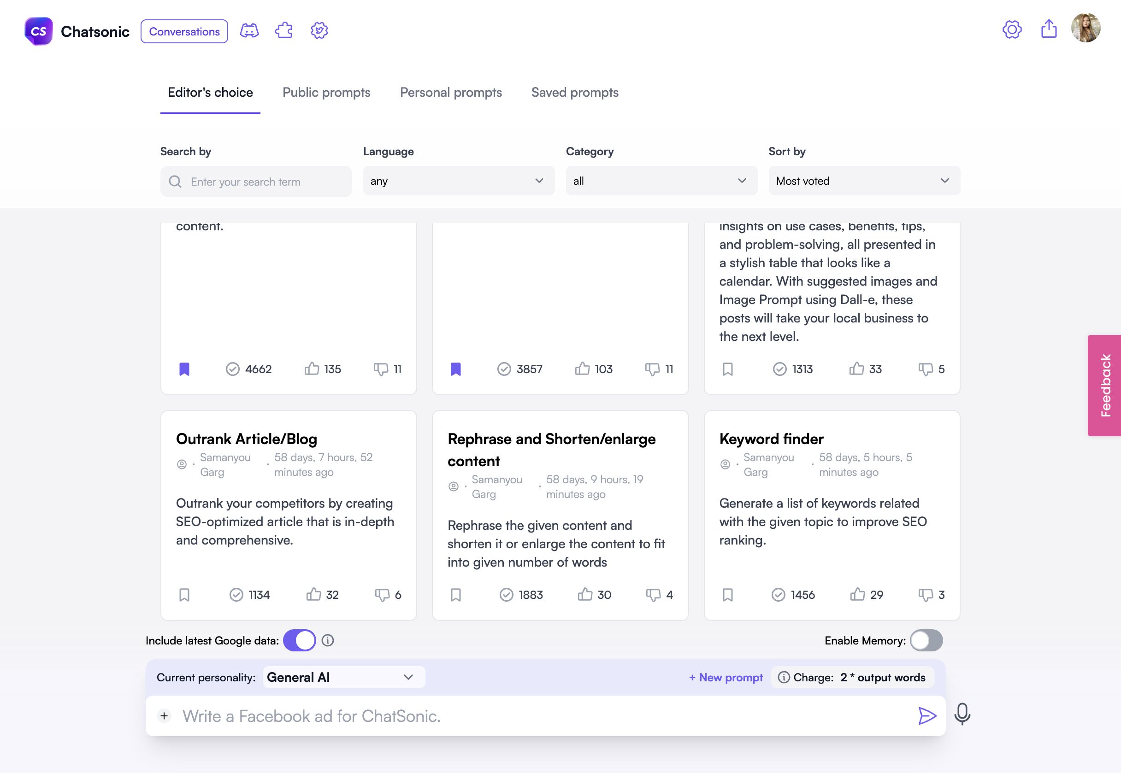Click the microphone voice input icon
Viewport: 1121px width, 773px height.
click(962, 714)
